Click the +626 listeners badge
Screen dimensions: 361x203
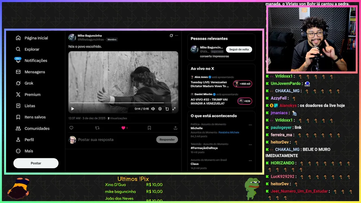pyautogui.click(x=245, y=101)
